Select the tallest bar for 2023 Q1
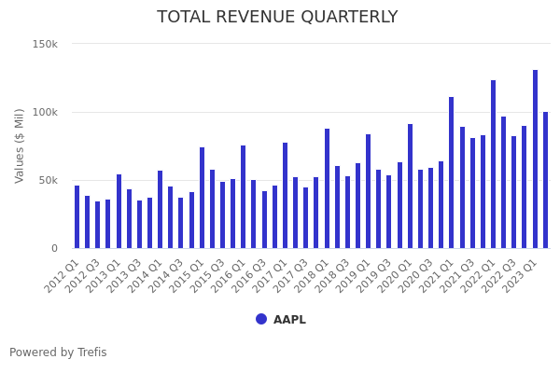The width and height of the screenshot is (560, 373). tap(535, 159)
